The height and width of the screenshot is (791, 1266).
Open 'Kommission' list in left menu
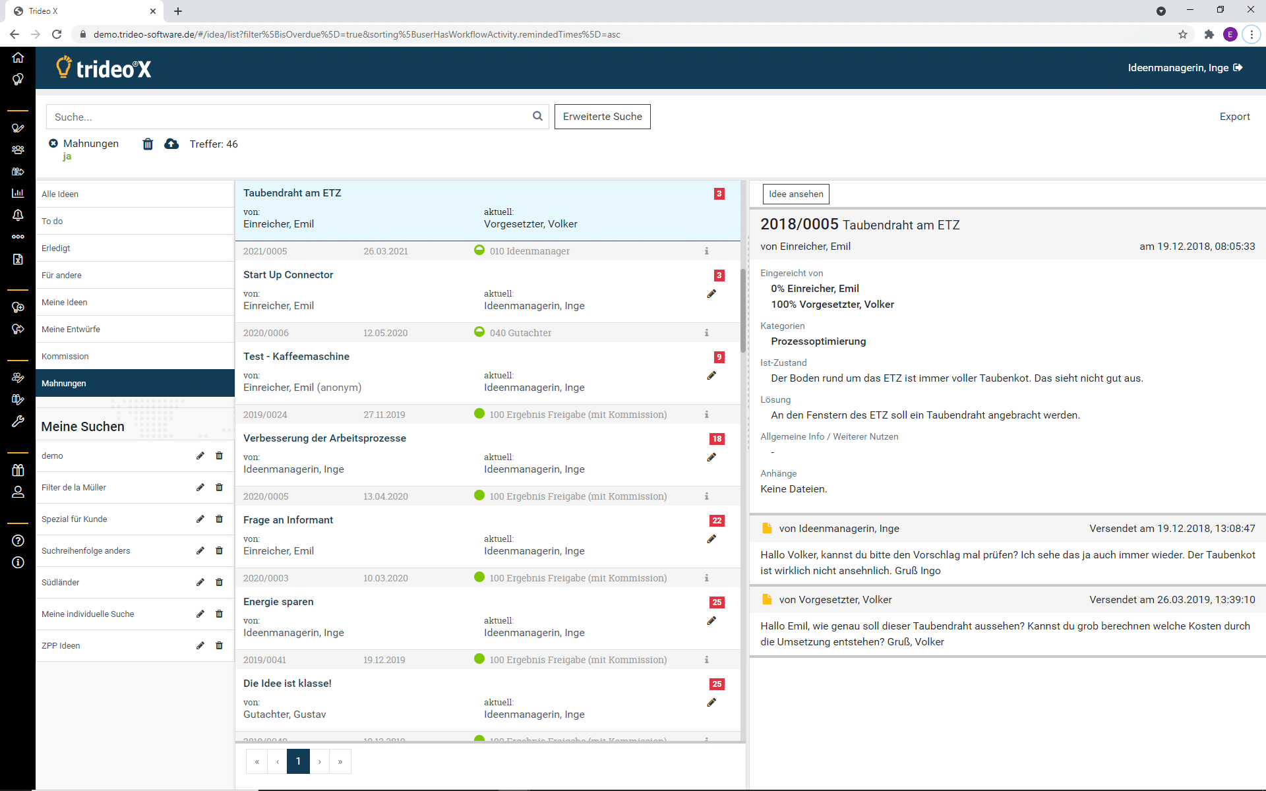[x=65, y=356]
